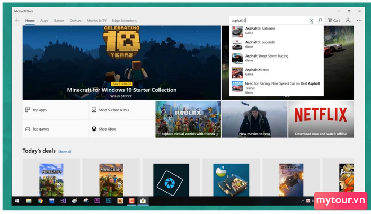Open the Cart

click(333, 20)
